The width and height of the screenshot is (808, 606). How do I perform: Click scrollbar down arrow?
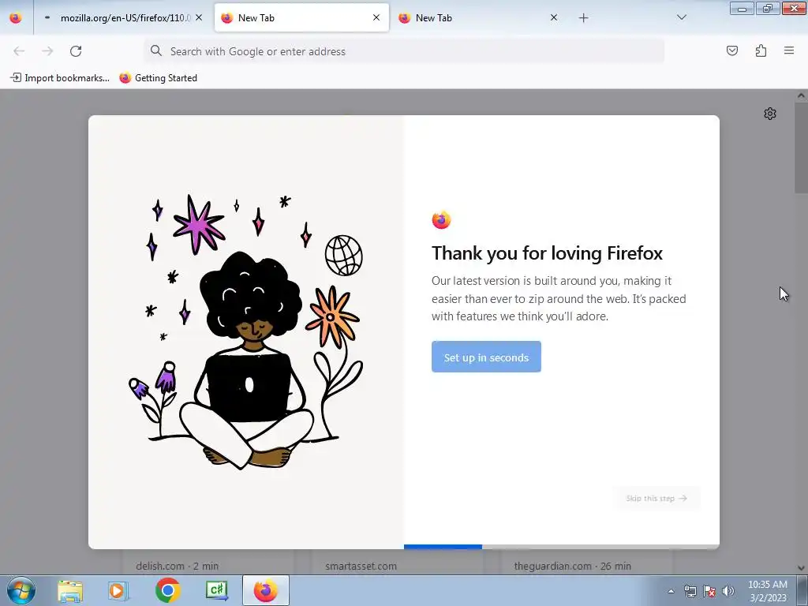801,568
